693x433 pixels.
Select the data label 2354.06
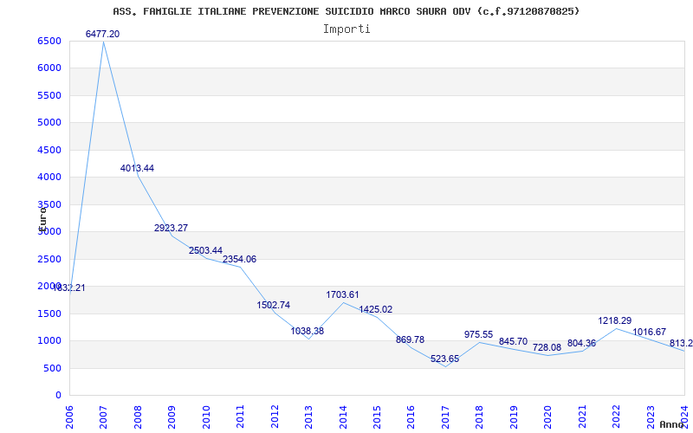coord(240,259)
